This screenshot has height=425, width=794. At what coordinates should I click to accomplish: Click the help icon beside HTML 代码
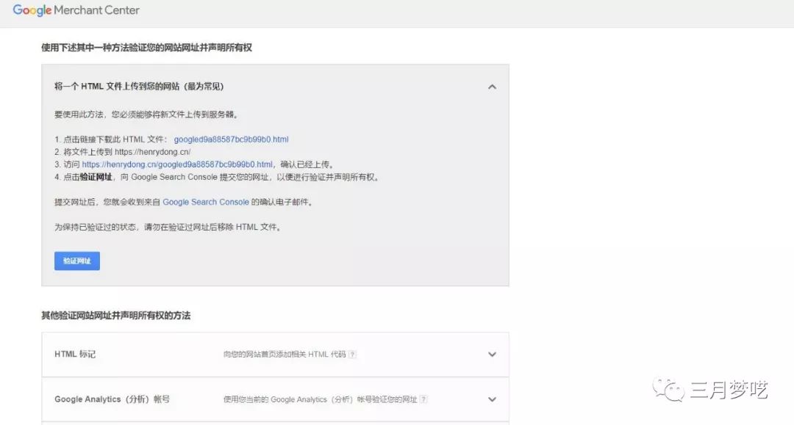coord(352,355)
